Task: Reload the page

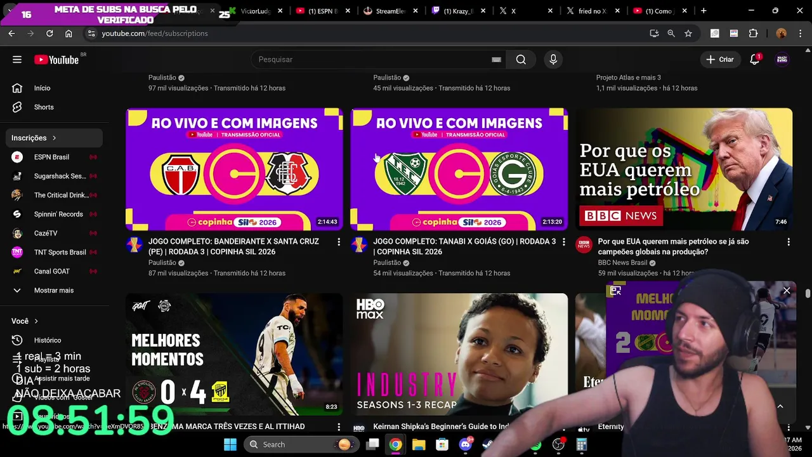Action: (49, 34)
